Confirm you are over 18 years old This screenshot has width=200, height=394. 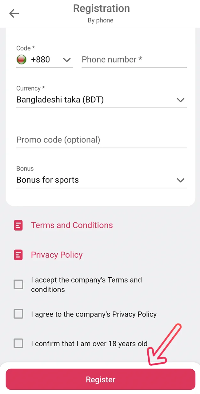tap(18, 343)
